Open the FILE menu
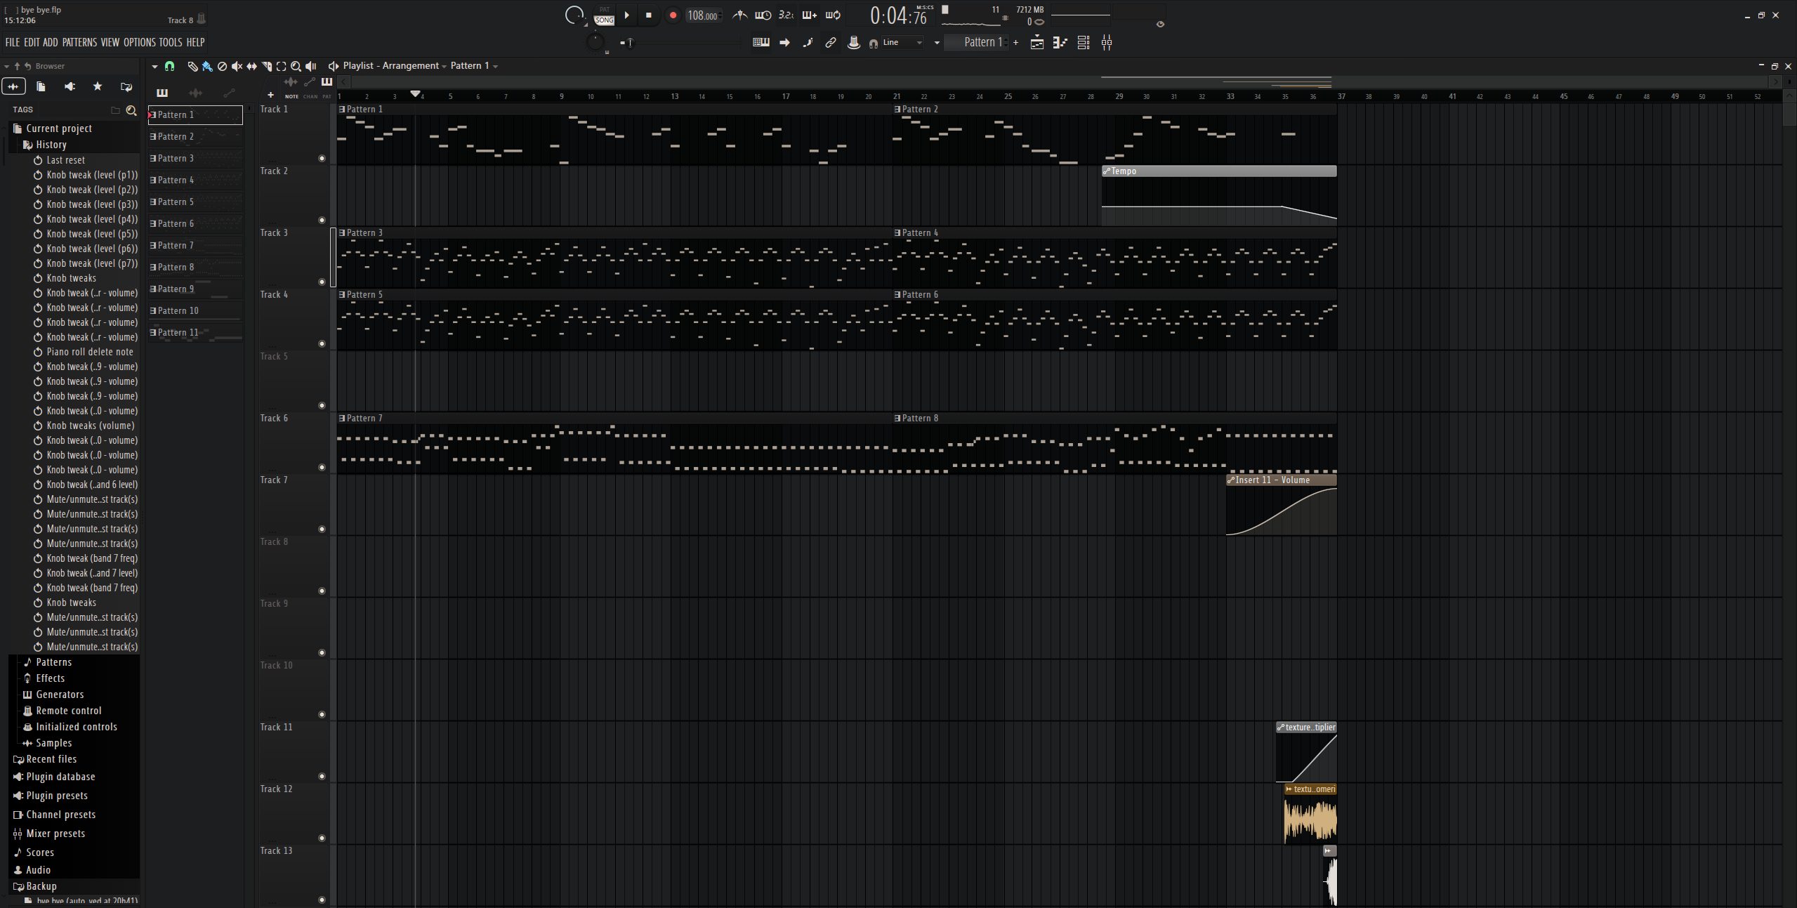 pos(13,42)
